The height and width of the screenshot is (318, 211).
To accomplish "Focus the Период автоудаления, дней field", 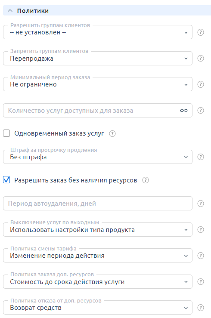I will [98, 204].
